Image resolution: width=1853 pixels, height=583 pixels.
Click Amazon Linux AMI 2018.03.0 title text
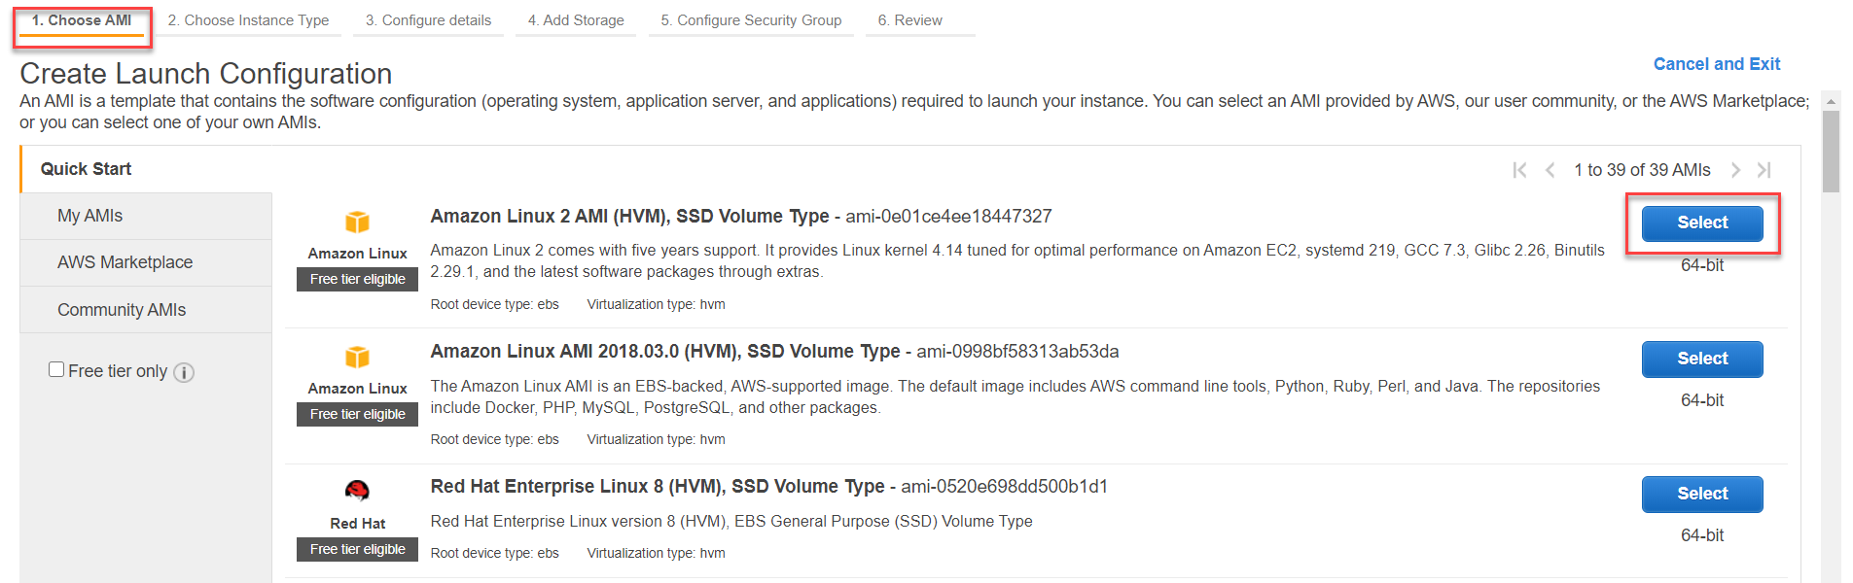pos(665,351)
